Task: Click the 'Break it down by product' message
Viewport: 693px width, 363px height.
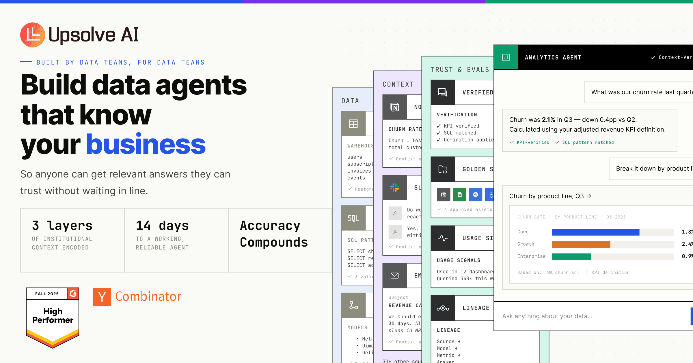Action: pyautogui.click(x=651, y=169)
